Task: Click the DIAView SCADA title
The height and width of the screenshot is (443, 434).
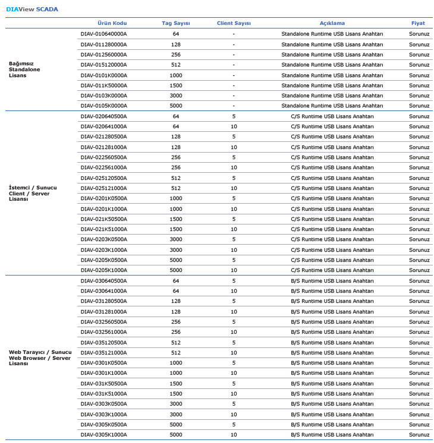Action: pyautogui.click(x=32, y=10)
